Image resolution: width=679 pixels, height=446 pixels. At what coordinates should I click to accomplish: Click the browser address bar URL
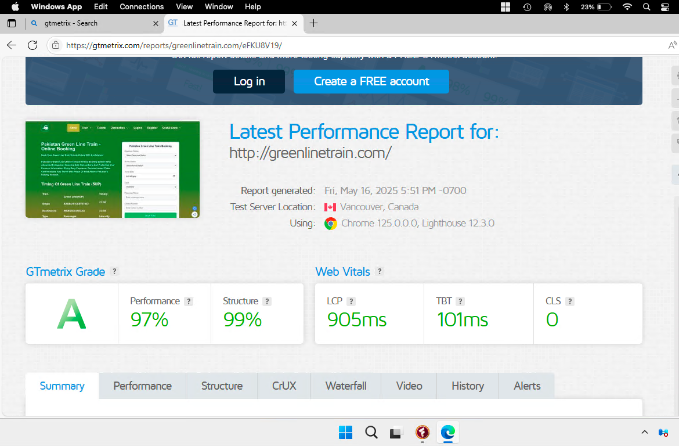click(x=174, y=45)
